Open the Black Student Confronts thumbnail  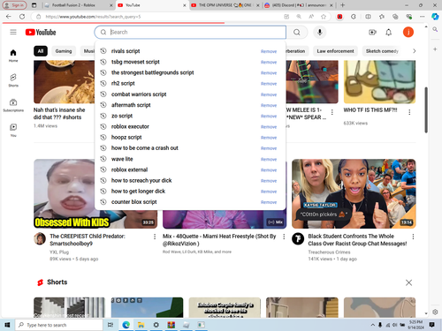354,193
